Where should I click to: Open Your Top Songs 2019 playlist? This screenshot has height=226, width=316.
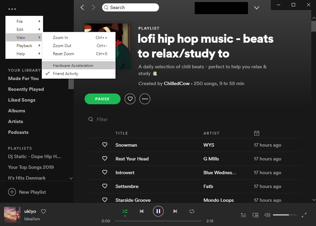pyautogui.click(x=31, y=167)
